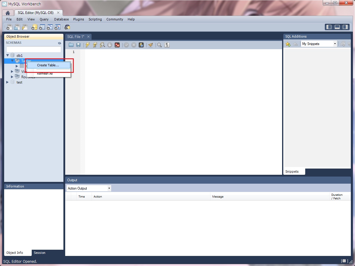355x266 pixels.
Task: Toggle auto-commit mode icon
Action: (x=141, y=45)
